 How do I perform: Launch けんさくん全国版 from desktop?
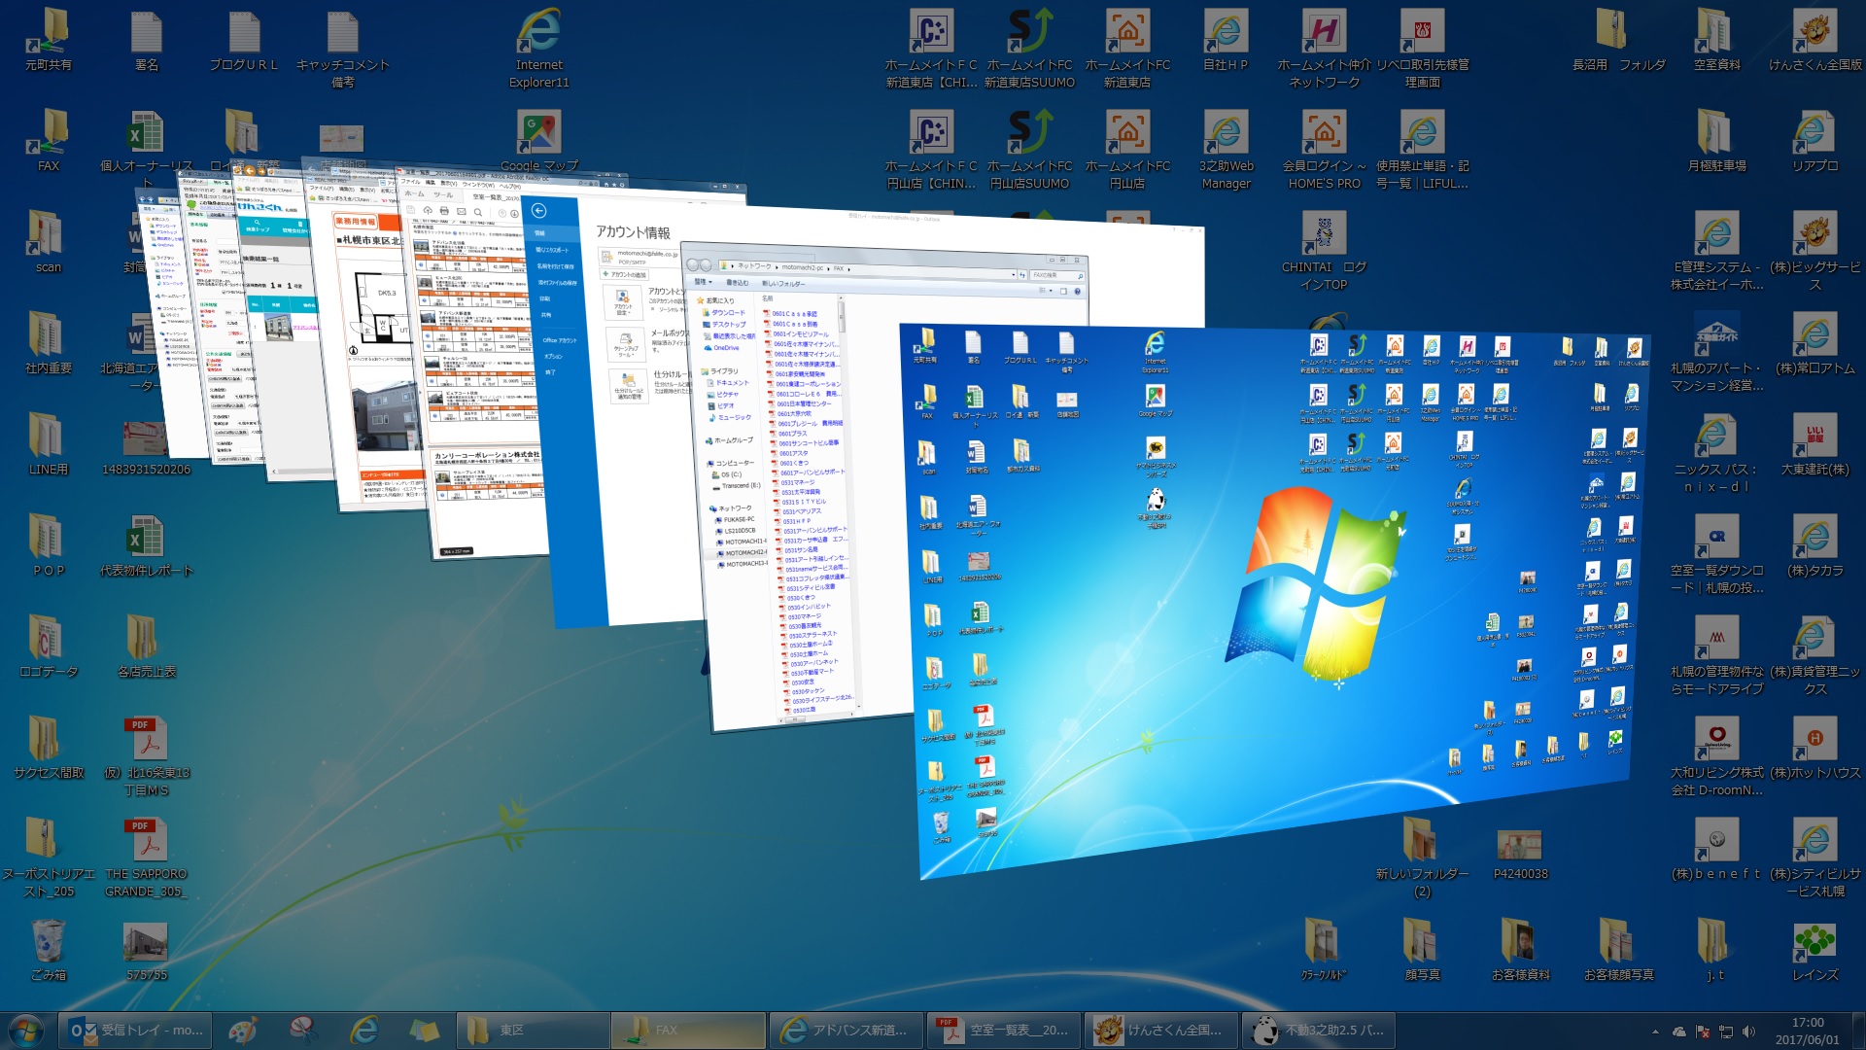tap(1814, 41)
